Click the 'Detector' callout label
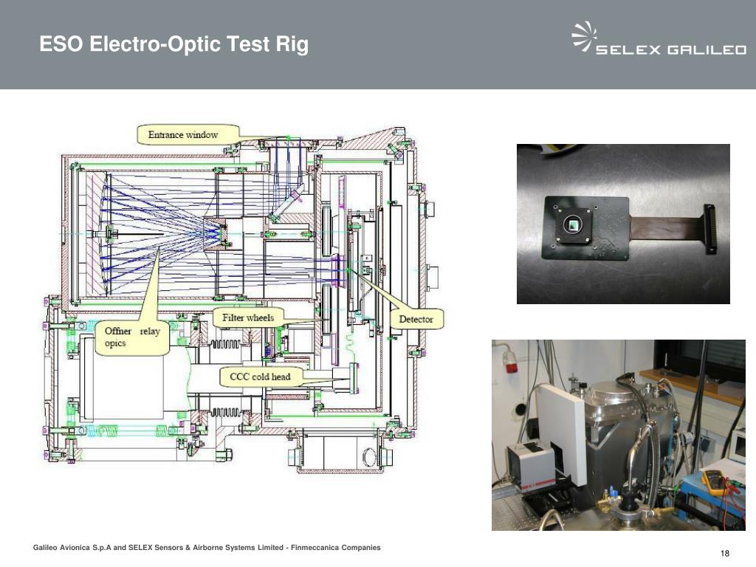Screen dimensions: 756x567 (x=416, y=319)
